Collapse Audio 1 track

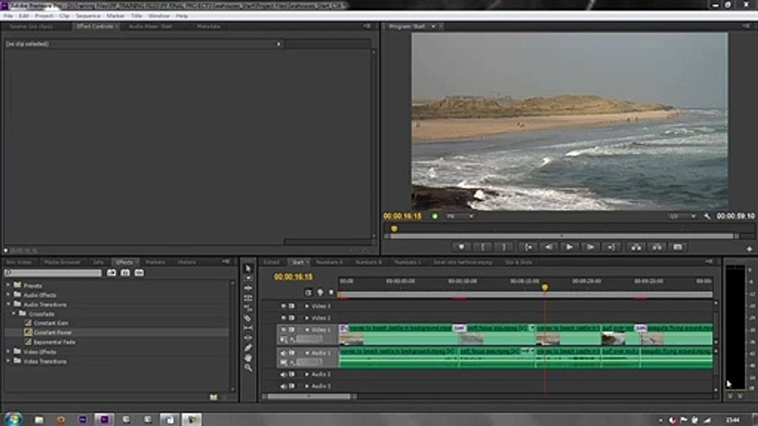click(307, 353)
